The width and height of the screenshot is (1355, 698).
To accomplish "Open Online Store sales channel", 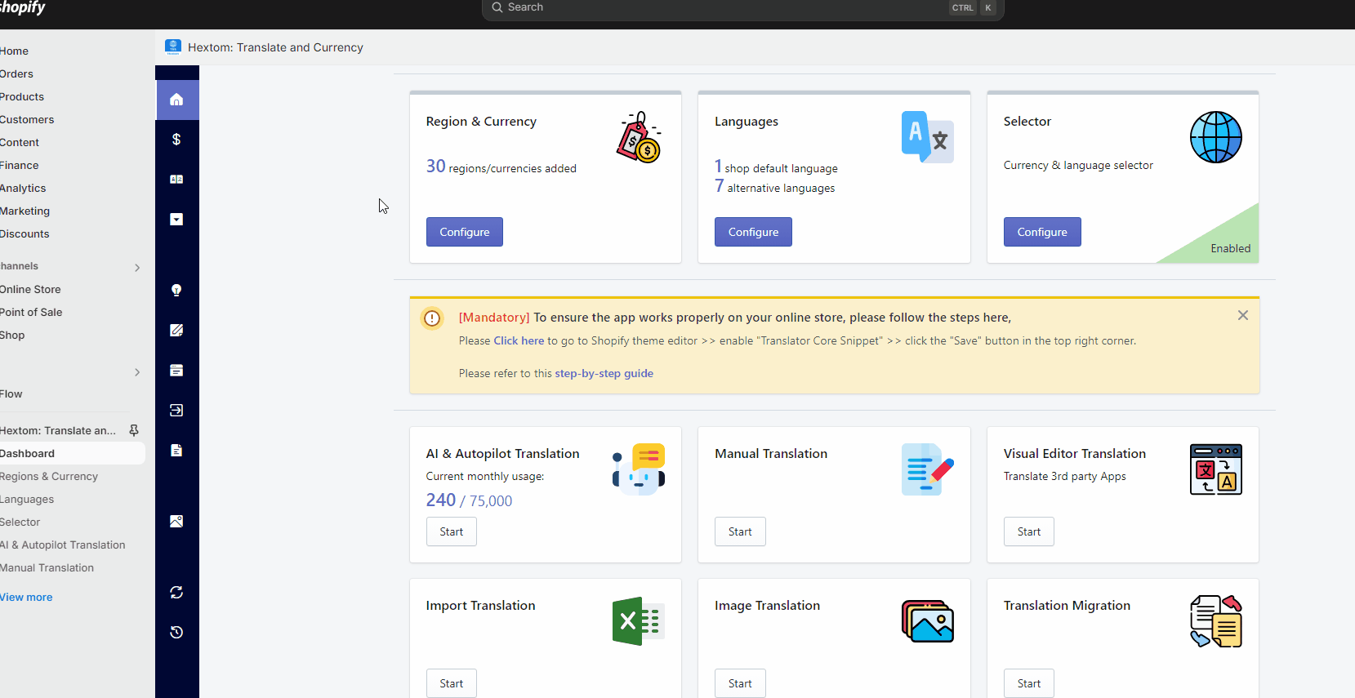I will click(x=30, y=289).
